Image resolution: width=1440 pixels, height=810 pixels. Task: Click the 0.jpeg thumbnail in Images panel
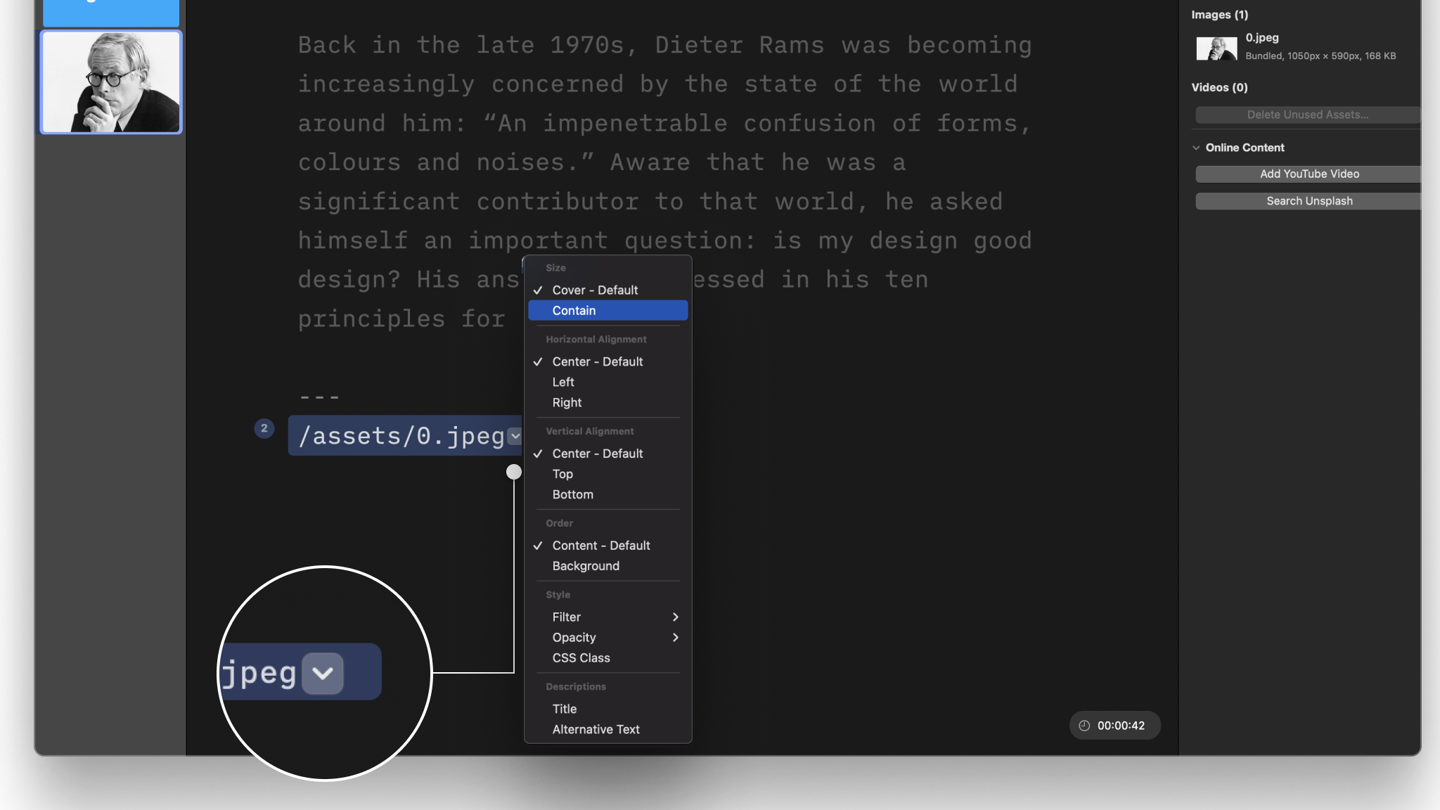(1216, 48)
